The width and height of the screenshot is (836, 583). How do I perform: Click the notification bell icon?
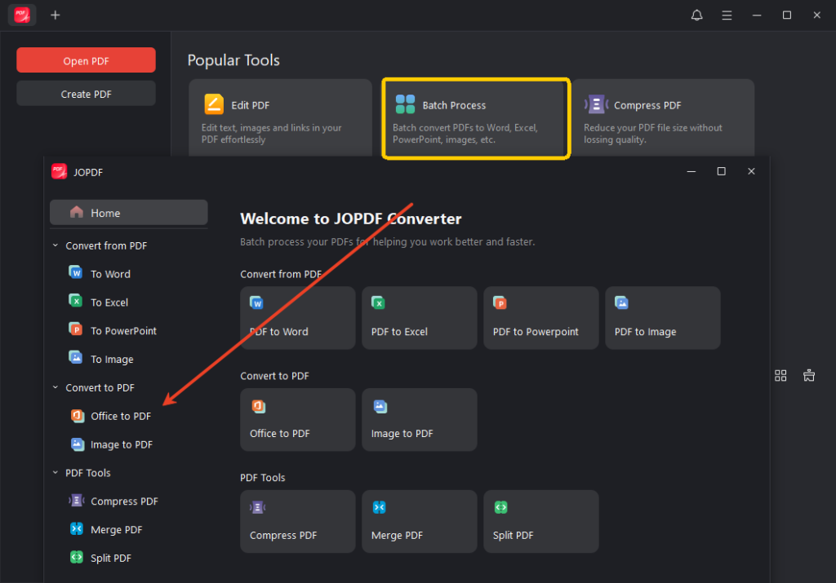(696, 15)
